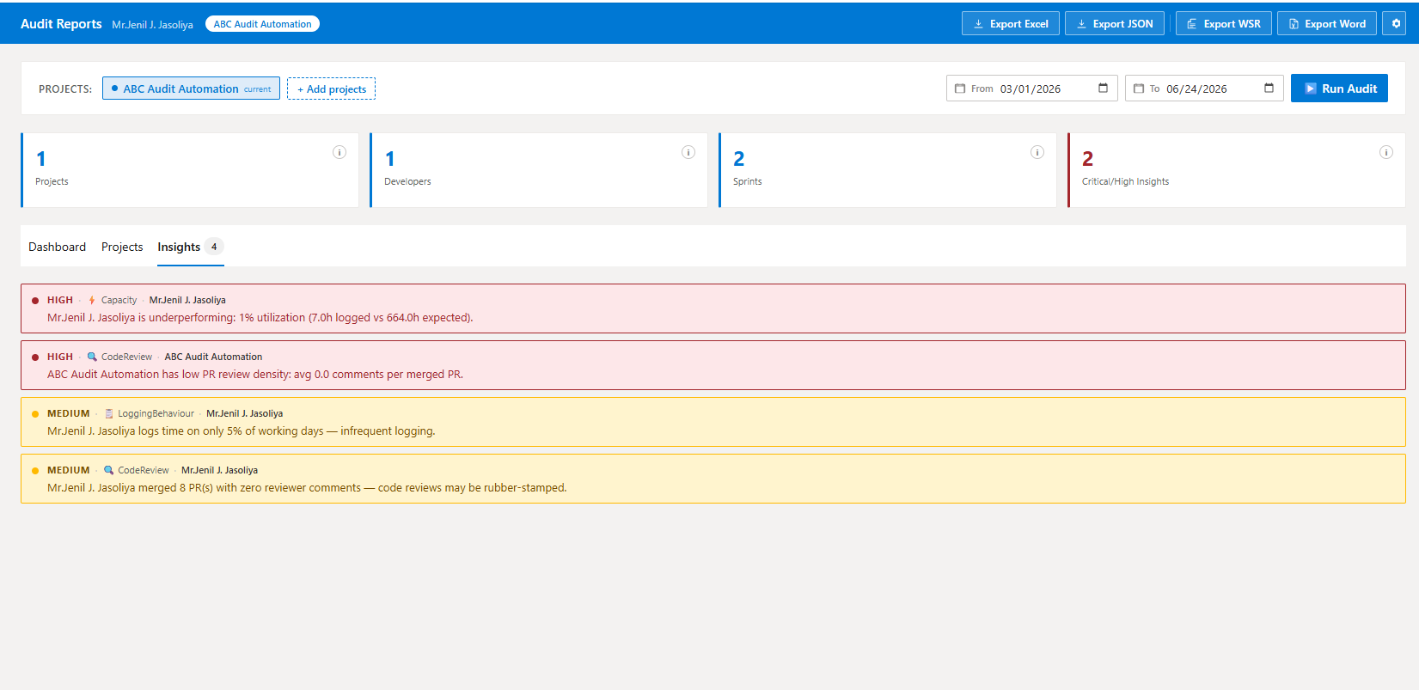
Task: Show info for Critical/High Insights card
Action: 1386,152
